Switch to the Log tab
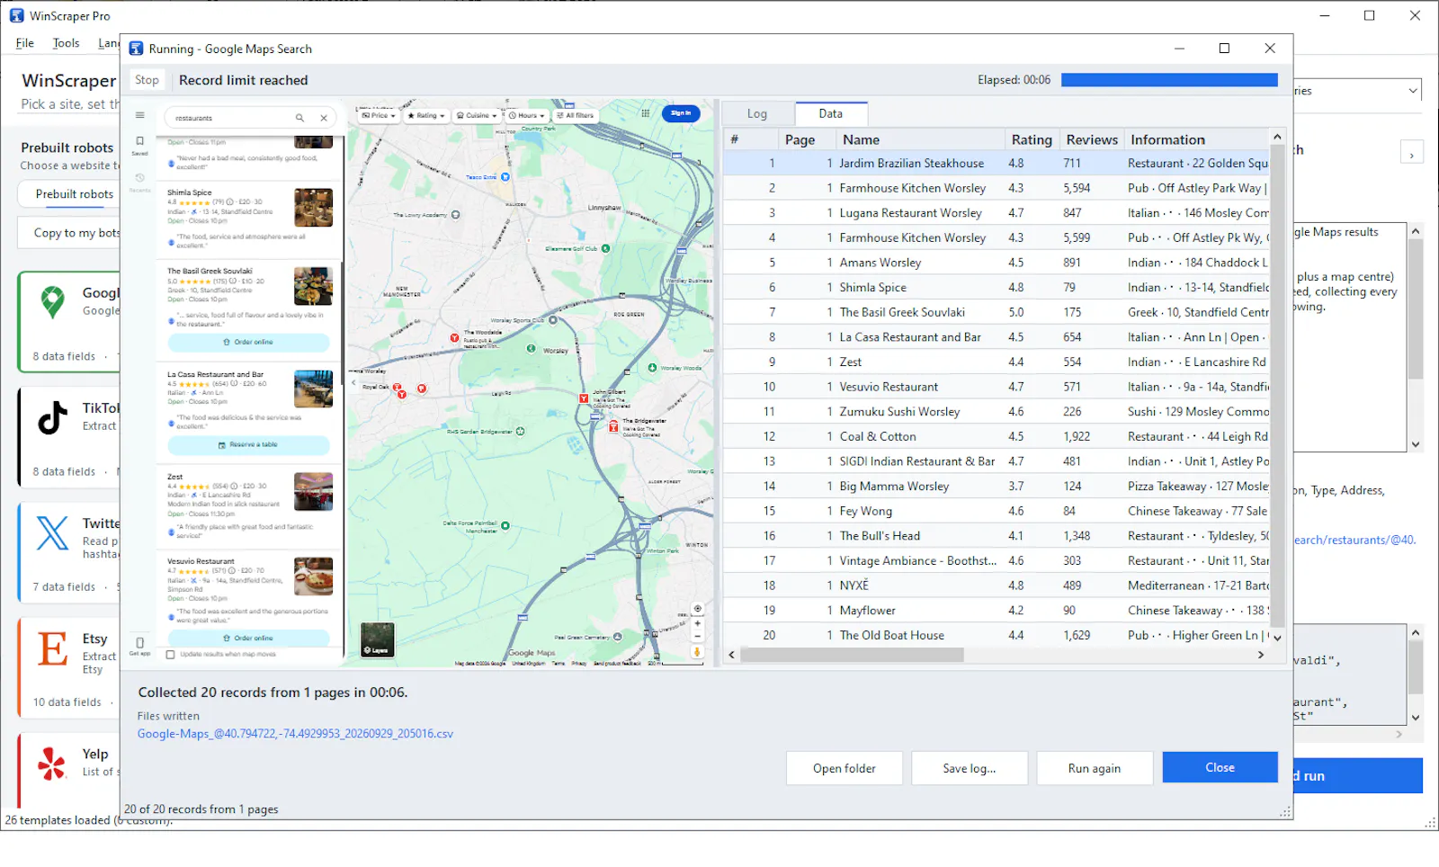The height and width of the screenshot is (867, 1439). [757, 114]
